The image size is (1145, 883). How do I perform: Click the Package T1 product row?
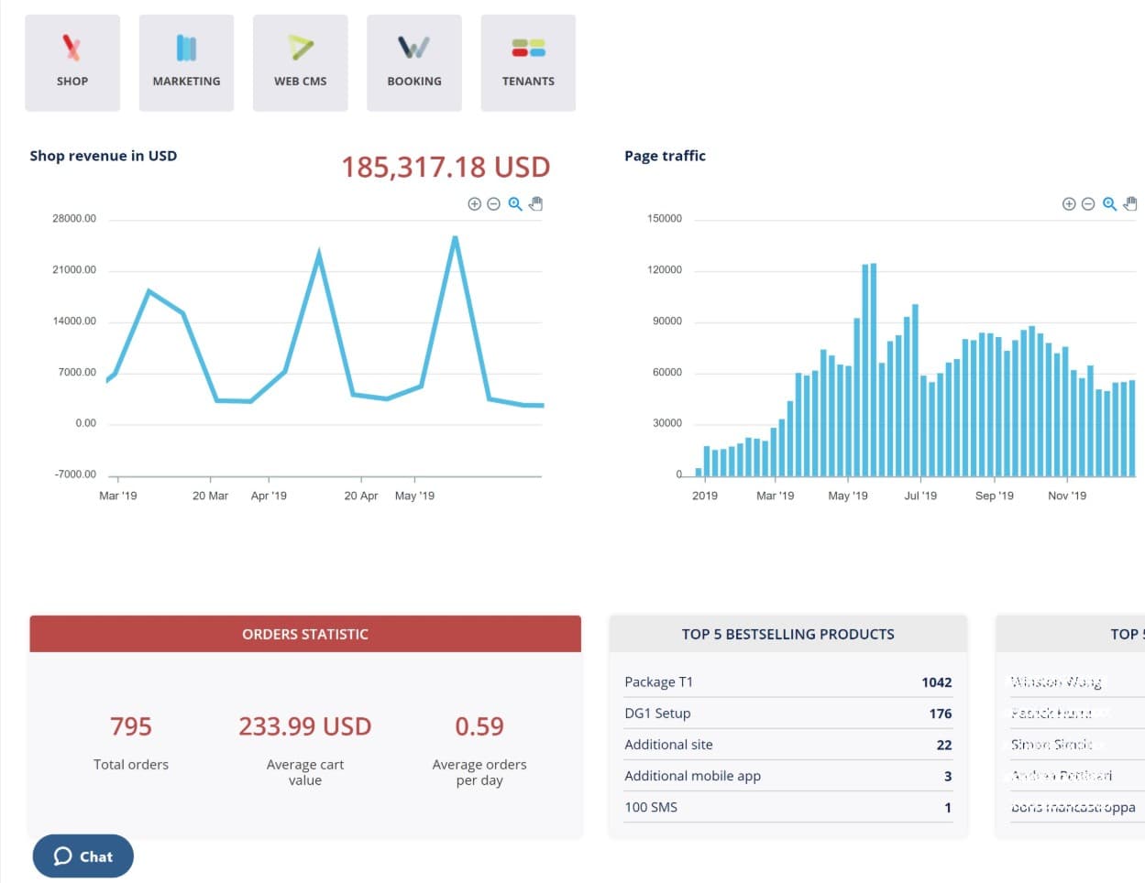pos(787,682)
